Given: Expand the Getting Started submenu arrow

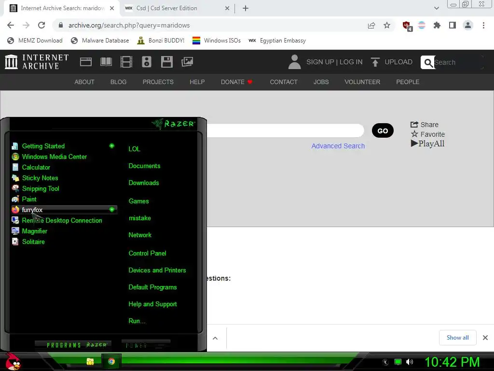Looking at the screenshot, I should pos(111,146).
